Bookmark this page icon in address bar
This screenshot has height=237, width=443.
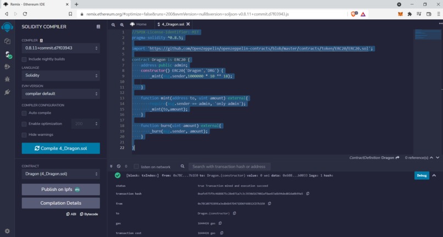pyautogui.click(x=70, y=14)
